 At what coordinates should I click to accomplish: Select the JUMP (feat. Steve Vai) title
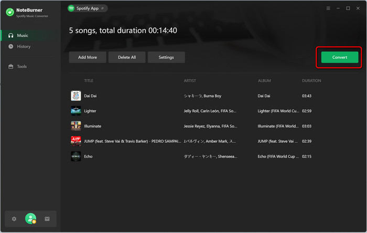click(133, 141)
